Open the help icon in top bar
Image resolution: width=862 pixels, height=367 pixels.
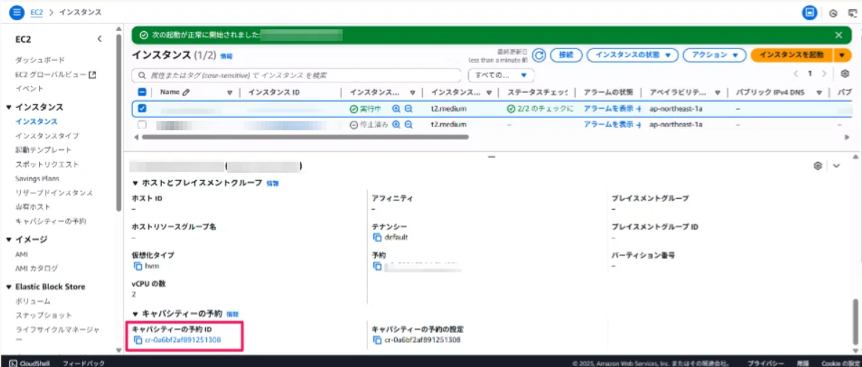pyautogui.click(x=833, y=13)
